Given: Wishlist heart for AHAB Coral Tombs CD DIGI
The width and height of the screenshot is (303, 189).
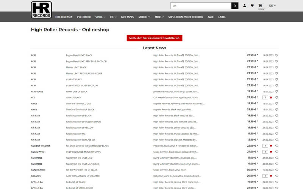Looking at the screenshot, I should click(277, 104).
